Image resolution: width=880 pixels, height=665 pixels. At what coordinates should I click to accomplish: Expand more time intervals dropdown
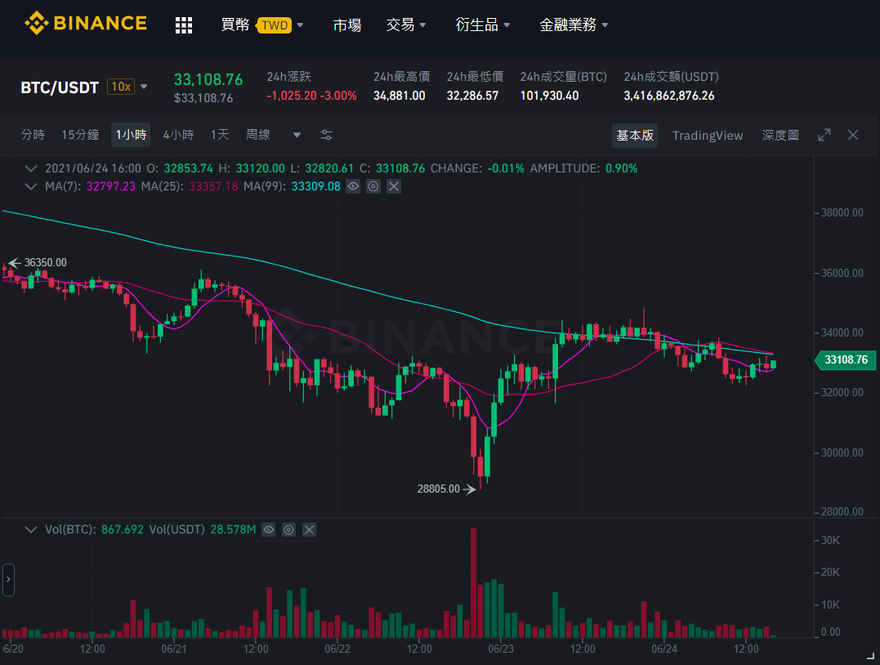(297, 135)
